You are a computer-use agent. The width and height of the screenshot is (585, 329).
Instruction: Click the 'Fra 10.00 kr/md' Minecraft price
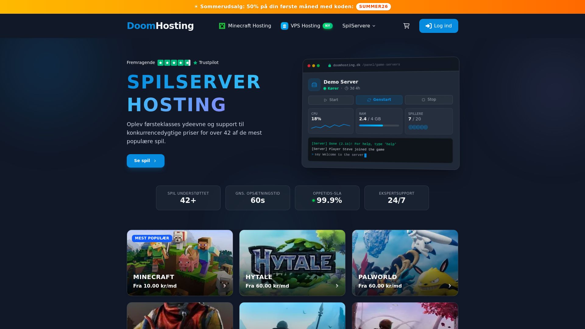pos(155,286)
